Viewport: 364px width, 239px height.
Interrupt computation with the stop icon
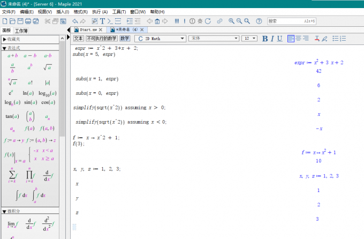pyautogui.click(x=192, y=21)
